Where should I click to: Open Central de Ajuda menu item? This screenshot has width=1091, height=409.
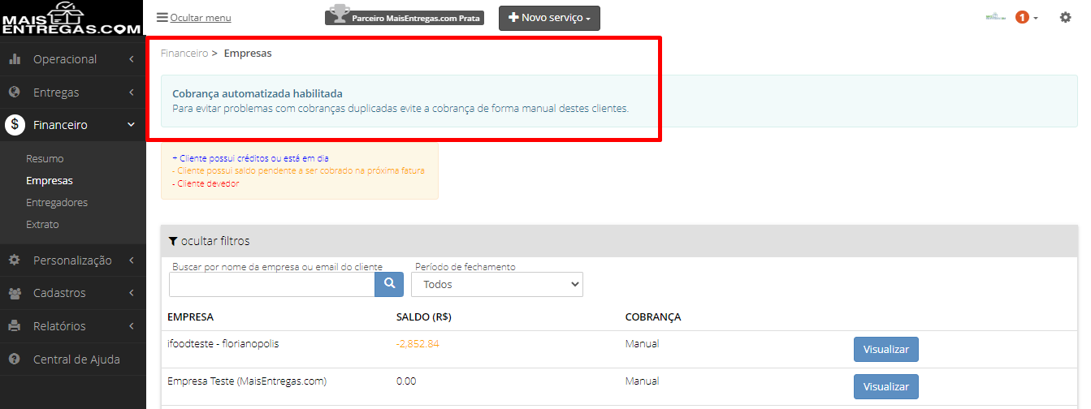pos(73,359)
